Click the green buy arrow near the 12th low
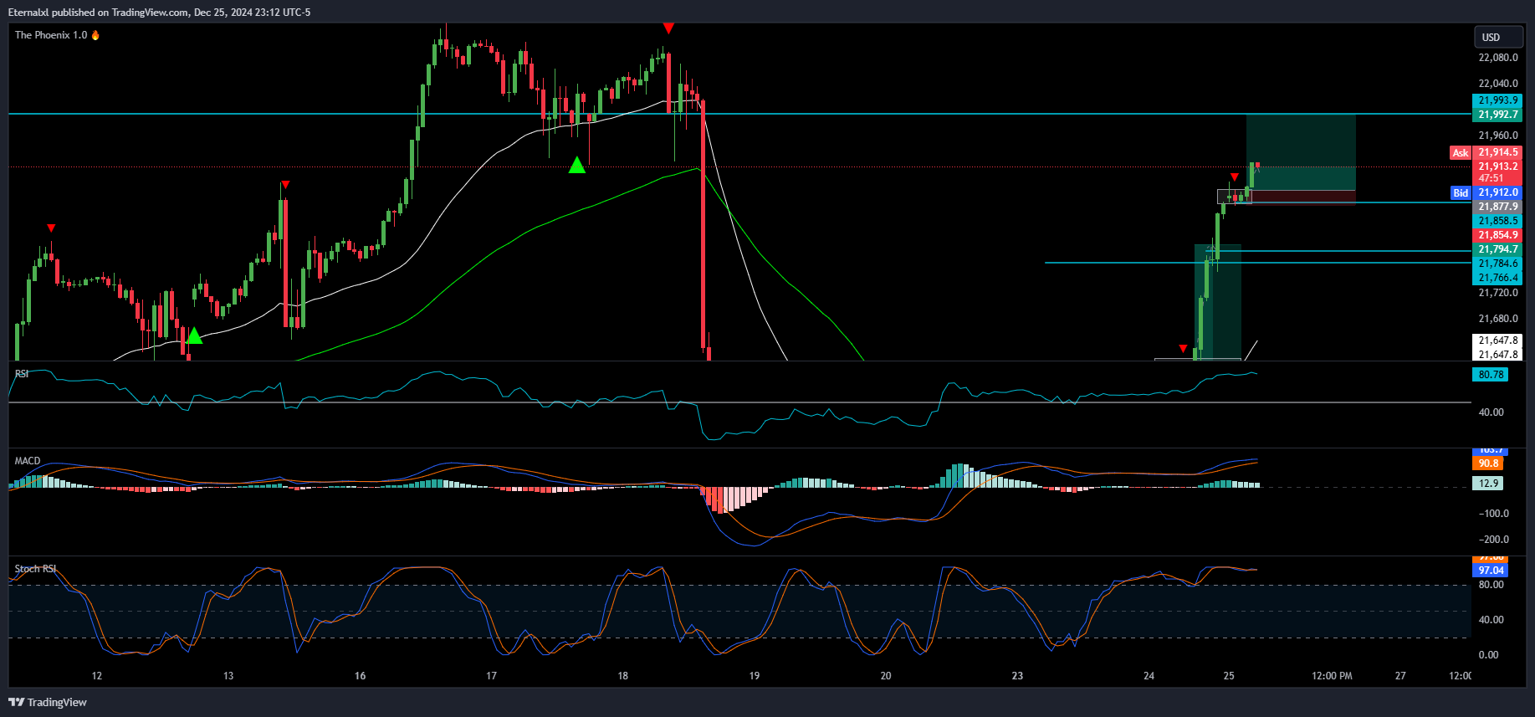The height and width of the screenshot is (717, 1535). 194,335
